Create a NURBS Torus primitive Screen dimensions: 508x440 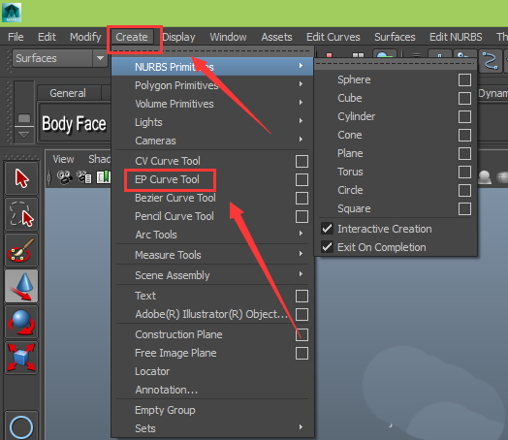[x=350, y=172]
